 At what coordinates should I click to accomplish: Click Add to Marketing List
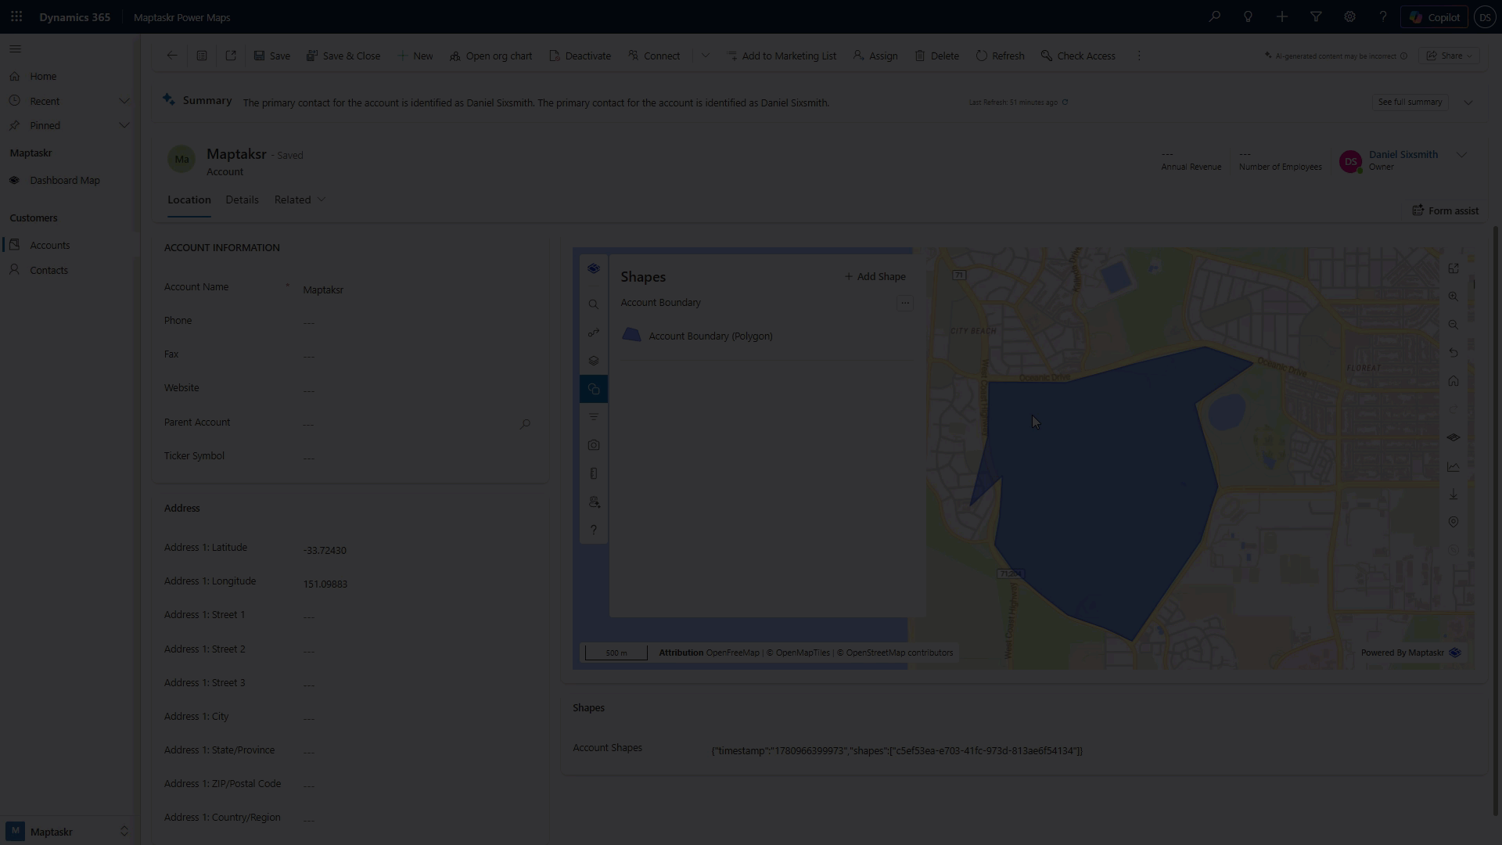coord(782,56)
